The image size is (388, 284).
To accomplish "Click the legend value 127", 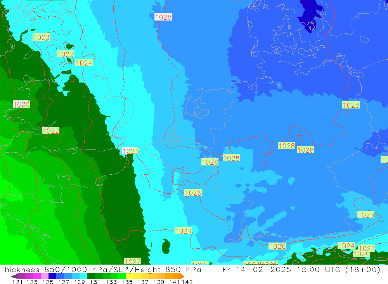I will point(64,282).
